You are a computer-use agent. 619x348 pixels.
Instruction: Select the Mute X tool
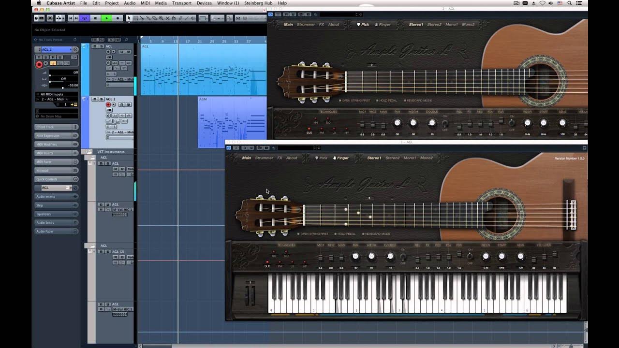167,18
